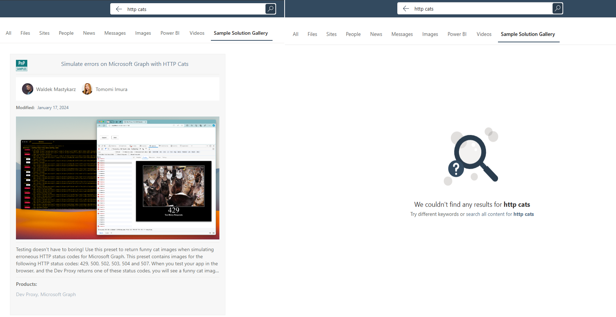This screenshot has width=616, height=317.
Task: Click the back arrow in left search box
Action: click(119, 9)
